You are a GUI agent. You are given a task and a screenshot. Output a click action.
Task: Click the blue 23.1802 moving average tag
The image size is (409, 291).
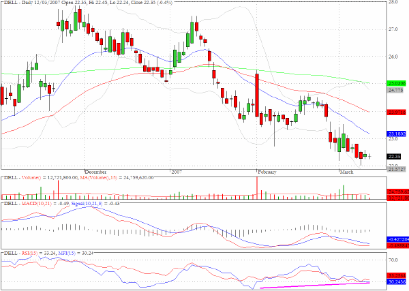[x=397, y=134]
